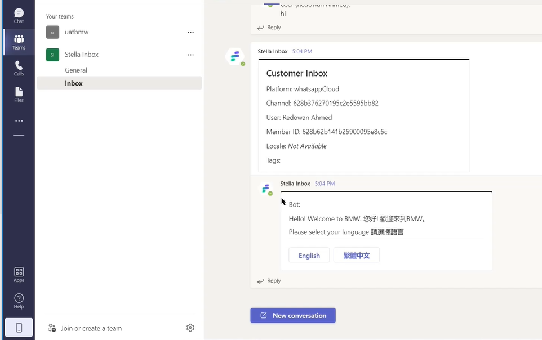Click the Member ID line

[327, 132]
